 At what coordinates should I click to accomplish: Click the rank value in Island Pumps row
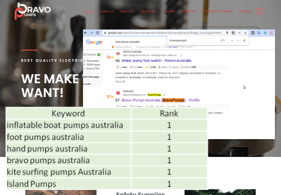169,184
